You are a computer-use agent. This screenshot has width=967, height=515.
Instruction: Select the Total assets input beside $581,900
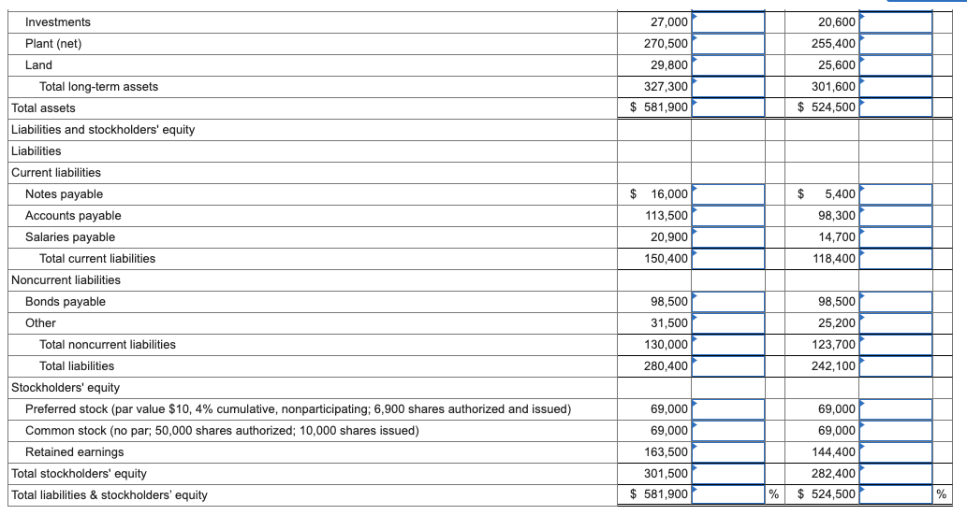(728, 107)
